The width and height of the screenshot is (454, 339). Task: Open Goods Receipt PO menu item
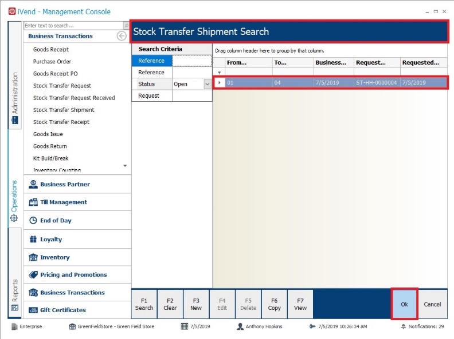point(55,74)
